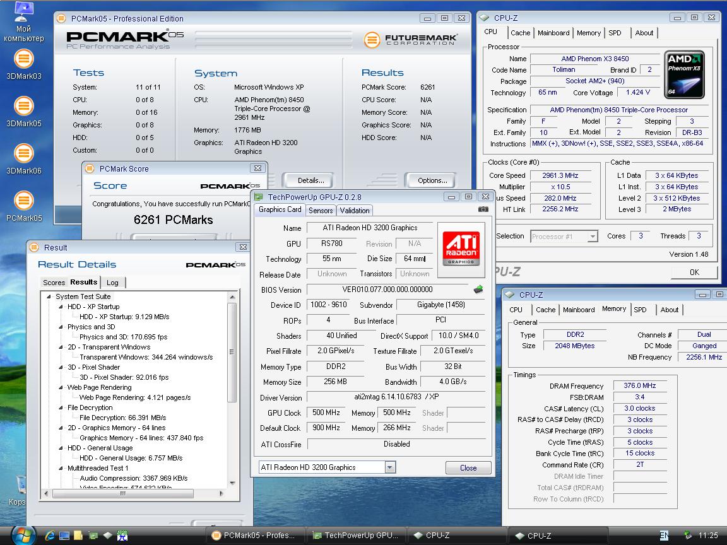Collapse the HDD - General Usage node
This screenshot has width=727, height=545.
tap(61, 448)
